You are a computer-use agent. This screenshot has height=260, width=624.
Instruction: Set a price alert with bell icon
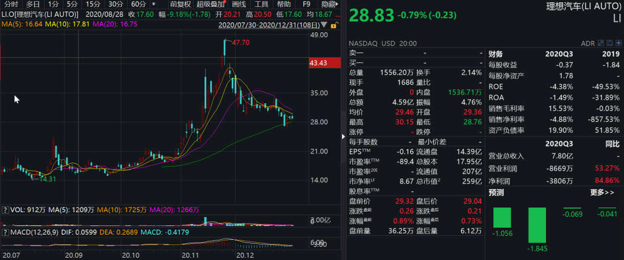coord(610,43)
